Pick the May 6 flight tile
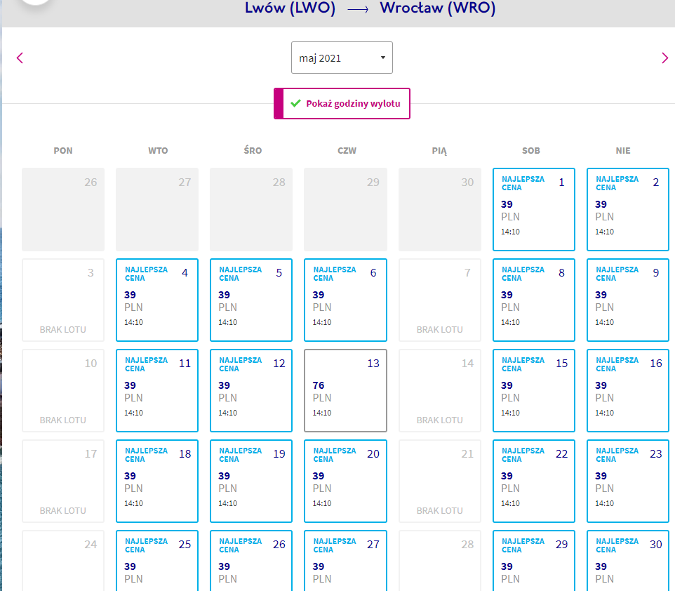 [x=345, y=300]
